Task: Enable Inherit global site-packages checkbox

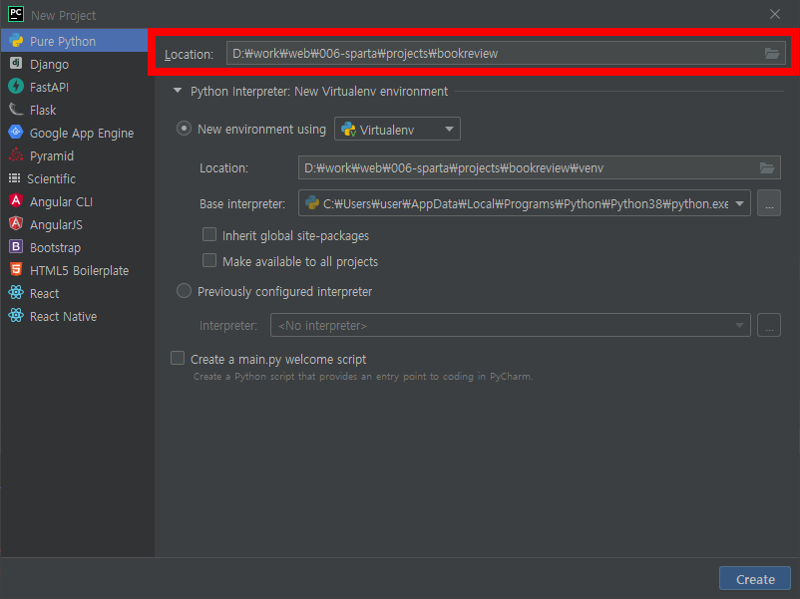Action: (x=209, y=234)
